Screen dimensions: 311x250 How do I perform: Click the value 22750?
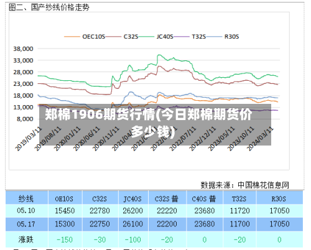click(100, 224)
